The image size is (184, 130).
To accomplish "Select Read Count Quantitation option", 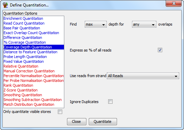I will [34, 23].
